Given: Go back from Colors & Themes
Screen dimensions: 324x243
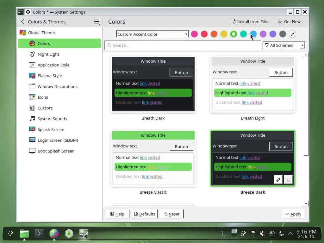Looking at the screenshot, I should (23, 22).
